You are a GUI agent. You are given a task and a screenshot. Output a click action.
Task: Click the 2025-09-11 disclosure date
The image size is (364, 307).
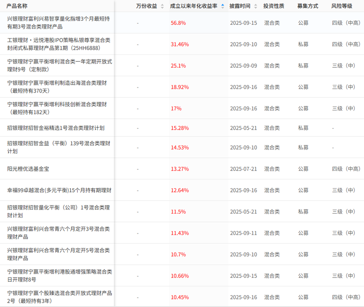(244, 233)
